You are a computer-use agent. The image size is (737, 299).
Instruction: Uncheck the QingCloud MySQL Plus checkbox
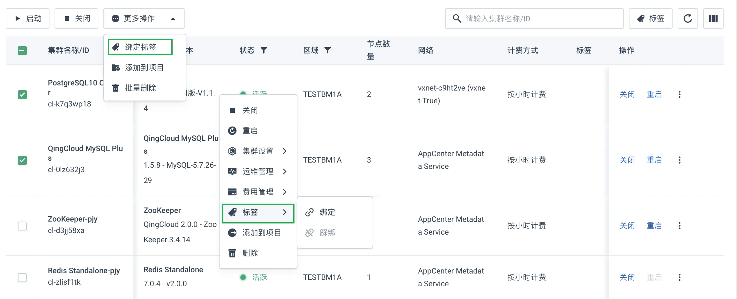pos(22,160)
